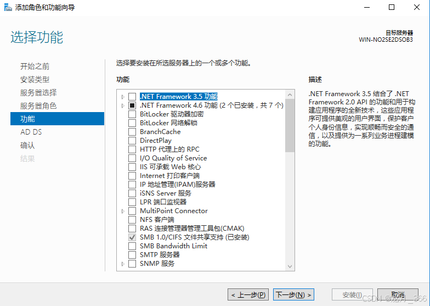The image size is (430, 306).
Task: Tick the BranchCache checkbox
Action: [x=132, y=132]
